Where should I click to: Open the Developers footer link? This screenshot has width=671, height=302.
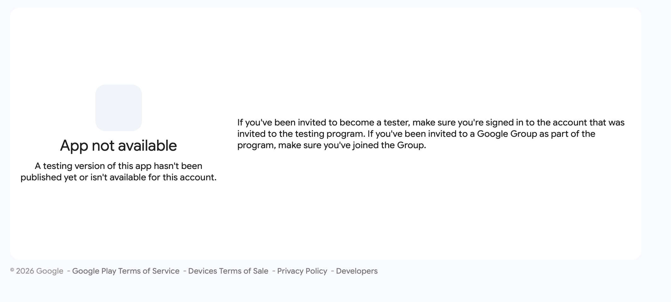tap(357, 271)
